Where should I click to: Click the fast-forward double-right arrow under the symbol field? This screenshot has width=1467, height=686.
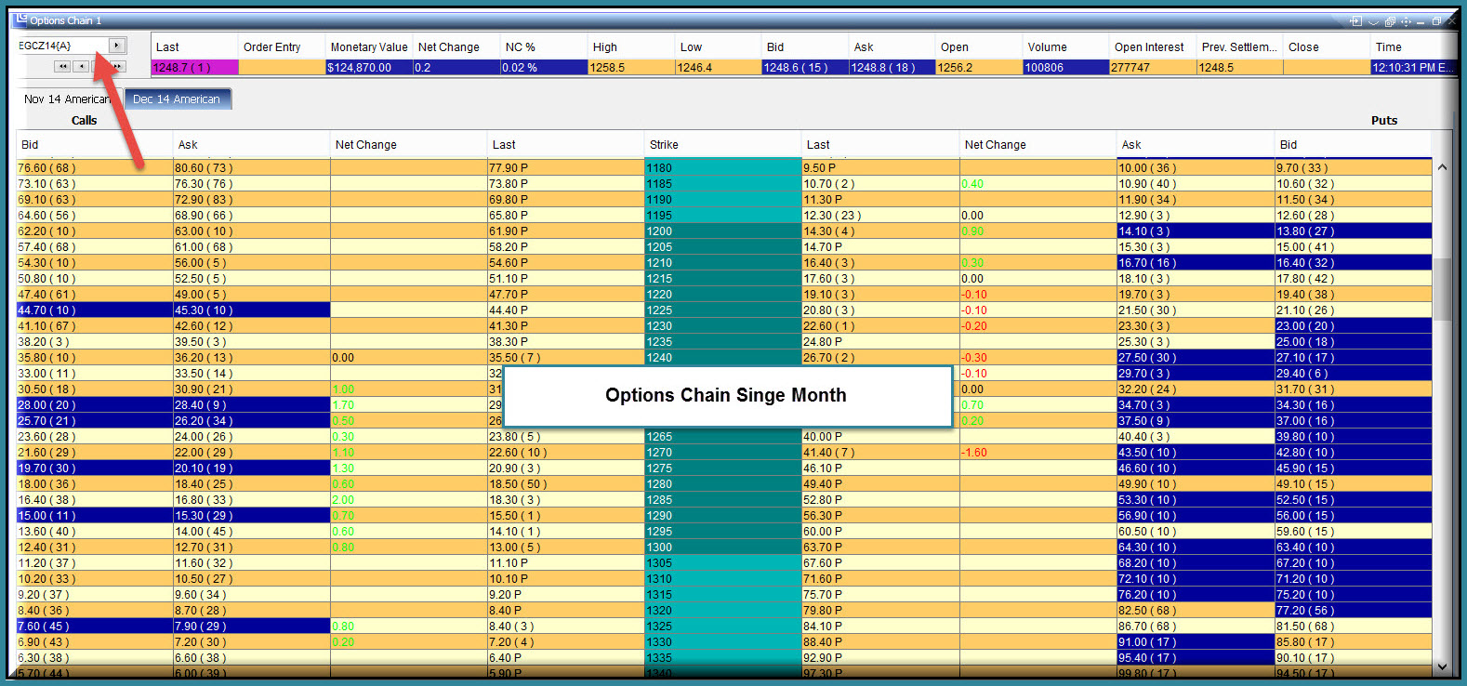[x=118, y=66]
